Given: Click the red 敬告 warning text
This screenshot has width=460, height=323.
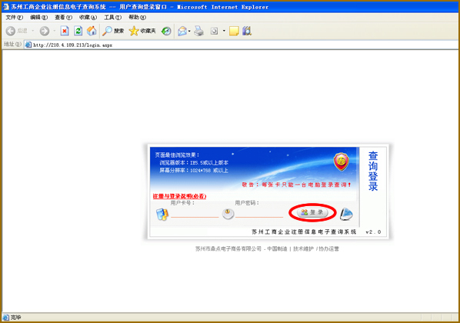Looking at the screenshot, I should (x=296, y=185).
